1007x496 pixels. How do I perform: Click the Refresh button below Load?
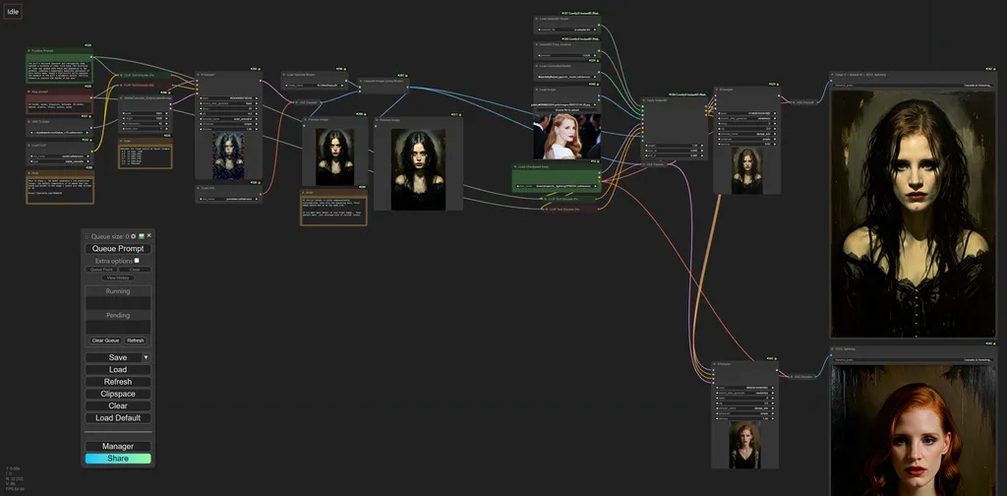tap(118, 382)
